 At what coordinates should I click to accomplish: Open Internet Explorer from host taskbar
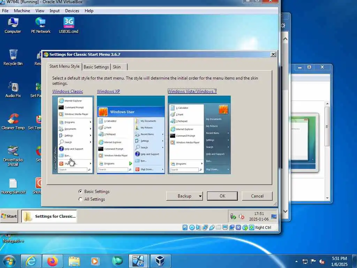[x=31, y=261]
